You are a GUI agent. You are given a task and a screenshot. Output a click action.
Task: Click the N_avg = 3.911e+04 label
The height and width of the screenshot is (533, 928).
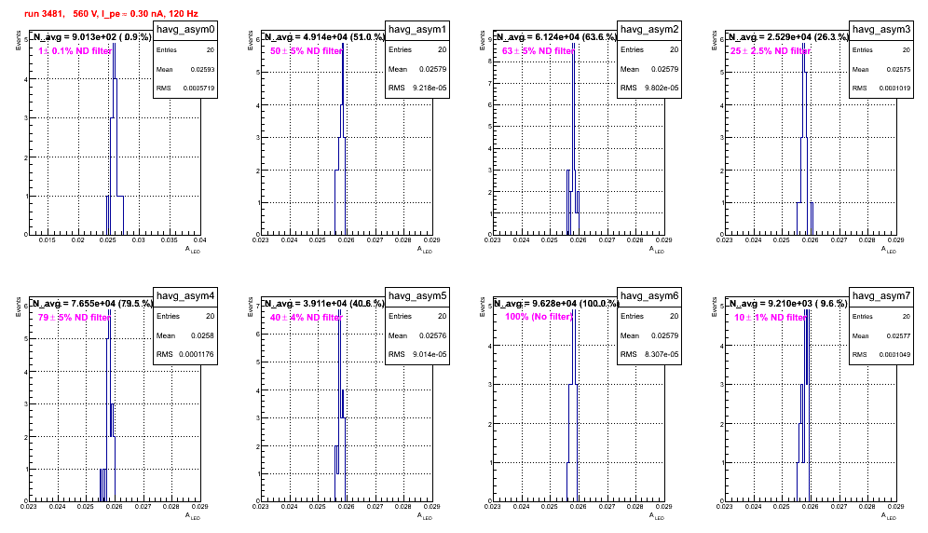point(324,303)
